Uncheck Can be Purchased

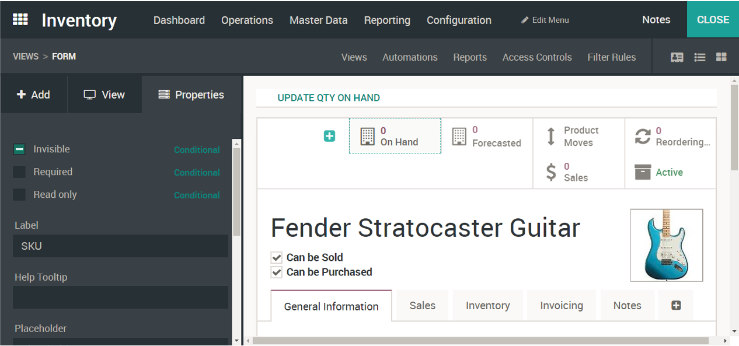click(277, 272)
